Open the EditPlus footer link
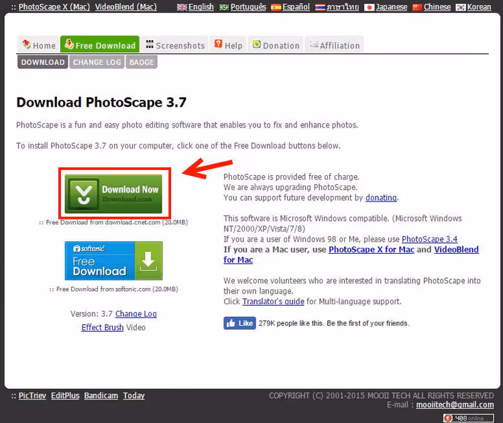Image resolution: width=503 pixels, height=423 pixels. pyautogui.click(x=65, y=395)
